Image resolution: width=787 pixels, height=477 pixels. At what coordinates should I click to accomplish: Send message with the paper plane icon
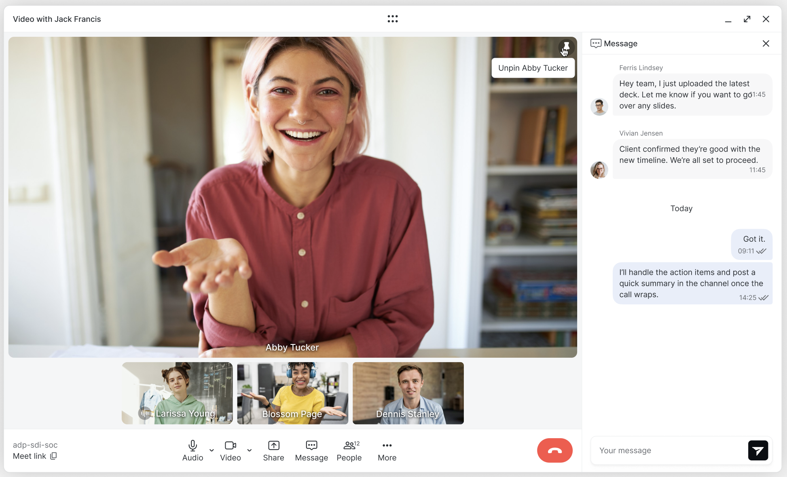click(757, 450)
